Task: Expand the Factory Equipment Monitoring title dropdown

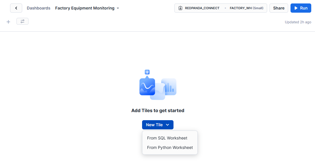Action: coord(118,8)
